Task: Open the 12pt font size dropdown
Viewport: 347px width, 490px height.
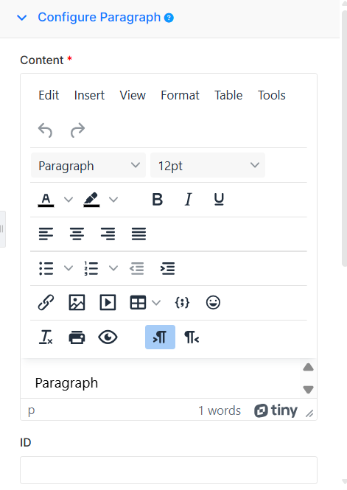Action: (208, 165)
